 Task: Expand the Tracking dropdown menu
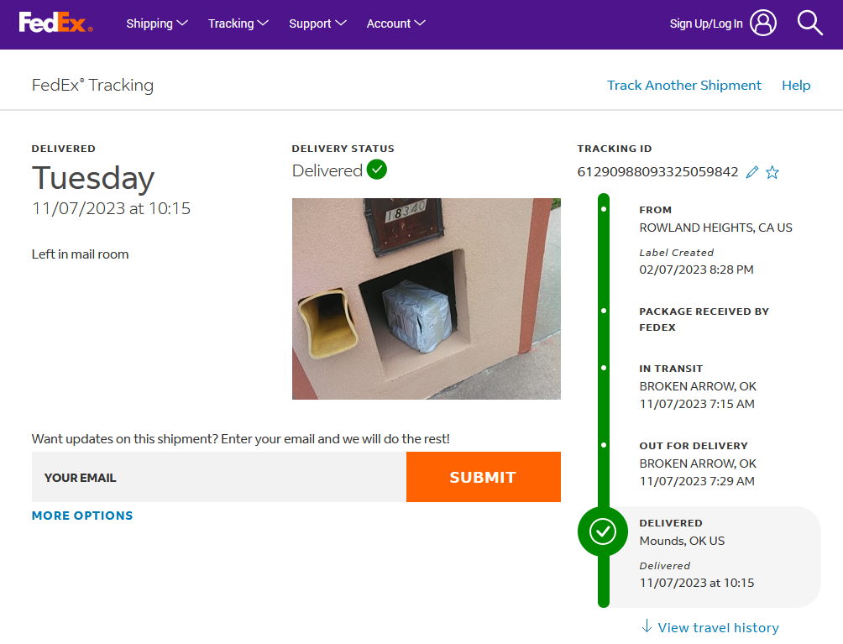238,24
